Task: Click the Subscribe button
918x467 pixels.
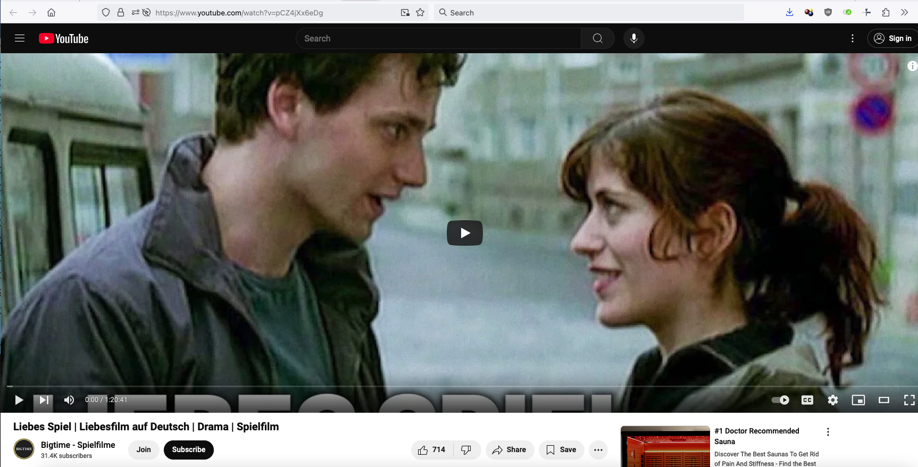Action: tap(188, 450)
